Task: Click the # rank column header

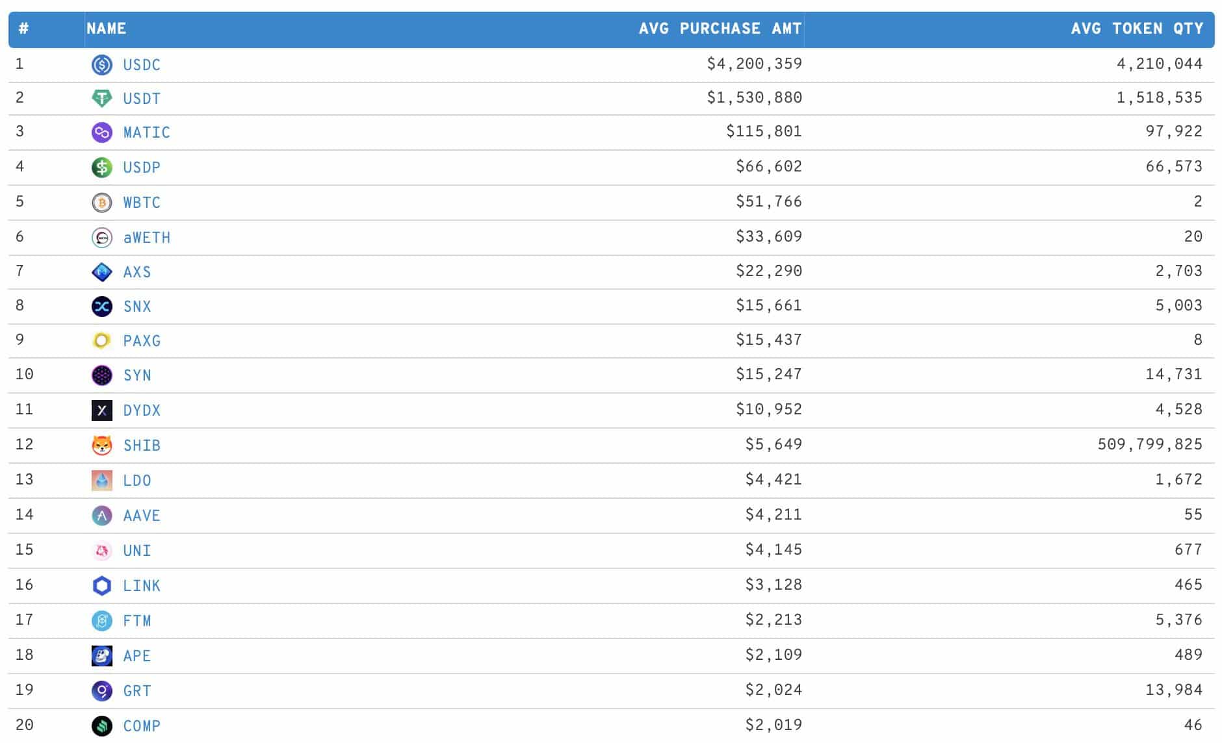Action: tap(23, 29)
